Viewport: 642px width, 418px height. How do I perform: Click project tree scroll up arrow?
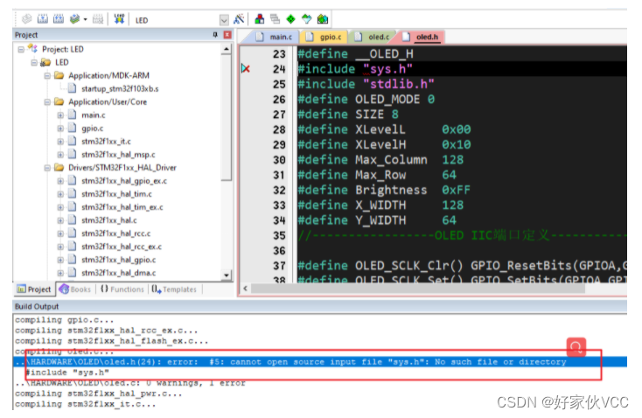(227, 49)
